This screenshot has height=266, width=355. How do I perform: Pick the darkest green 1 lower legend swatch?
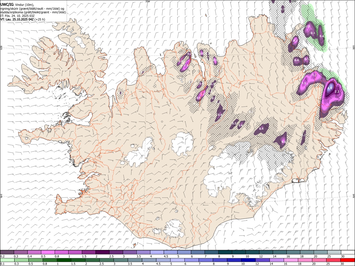[x=64, y=260]
